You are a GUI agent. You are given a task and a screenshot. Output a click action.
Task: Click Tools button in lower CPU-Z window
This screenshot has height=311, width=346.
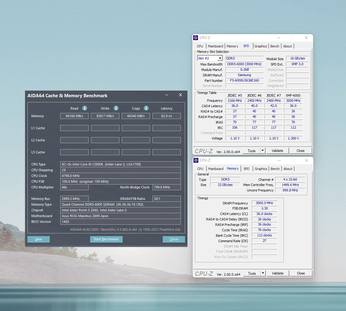tap(252, 274)
